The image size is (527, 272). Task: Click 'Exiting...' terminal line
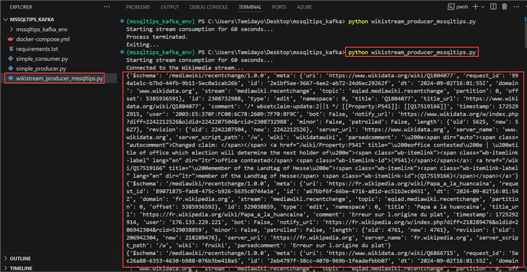pyautogui.click(x=142, y=45)
